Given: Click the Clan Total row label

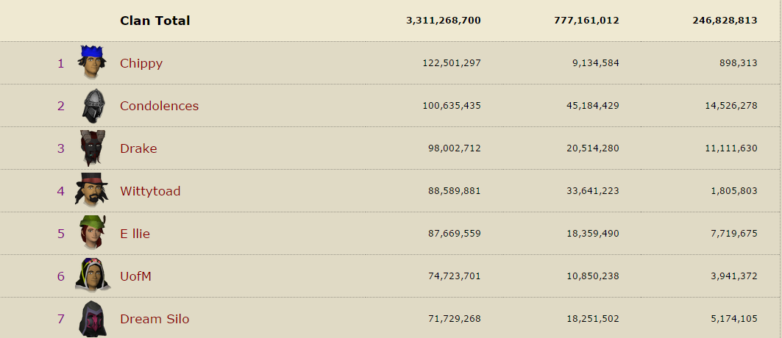Looking at the screenshot, I should 155,21.
